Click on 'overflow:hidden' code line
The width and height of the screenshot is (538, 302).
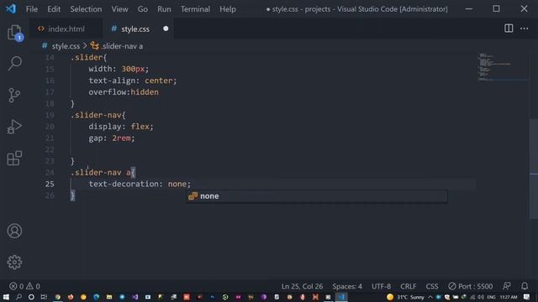tap(124, 92)
